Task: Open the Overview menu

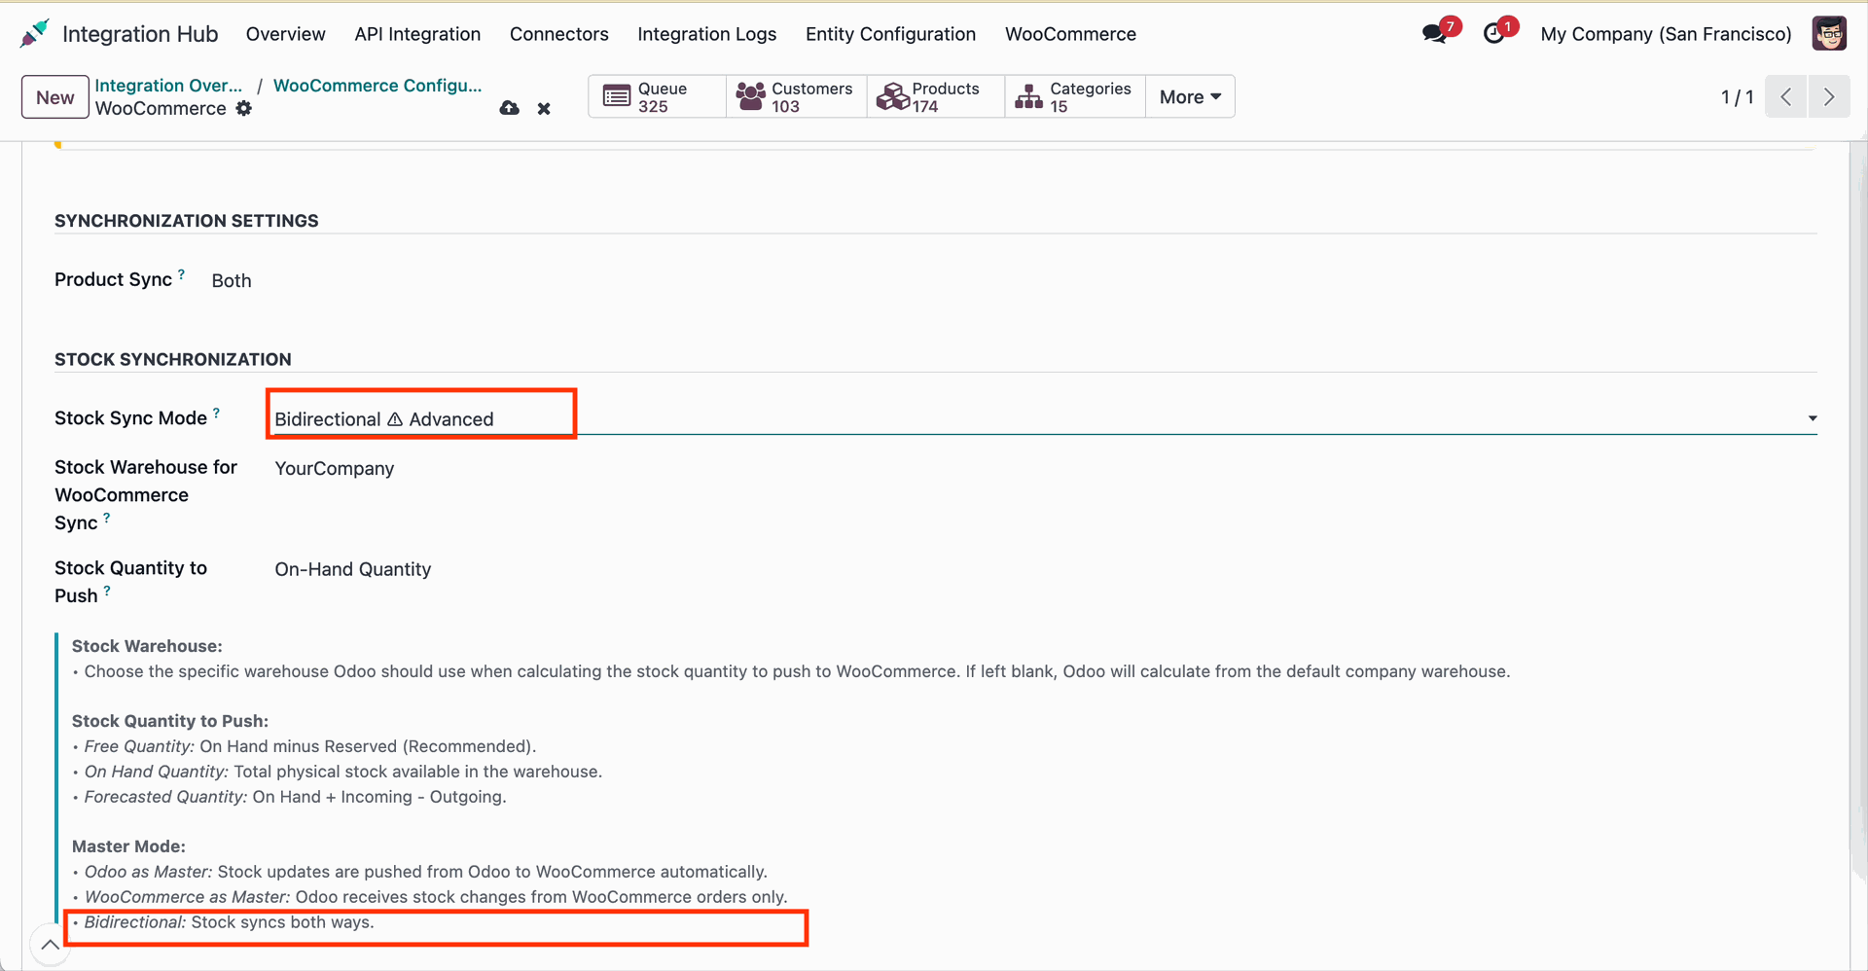Action: click(286, 34)
